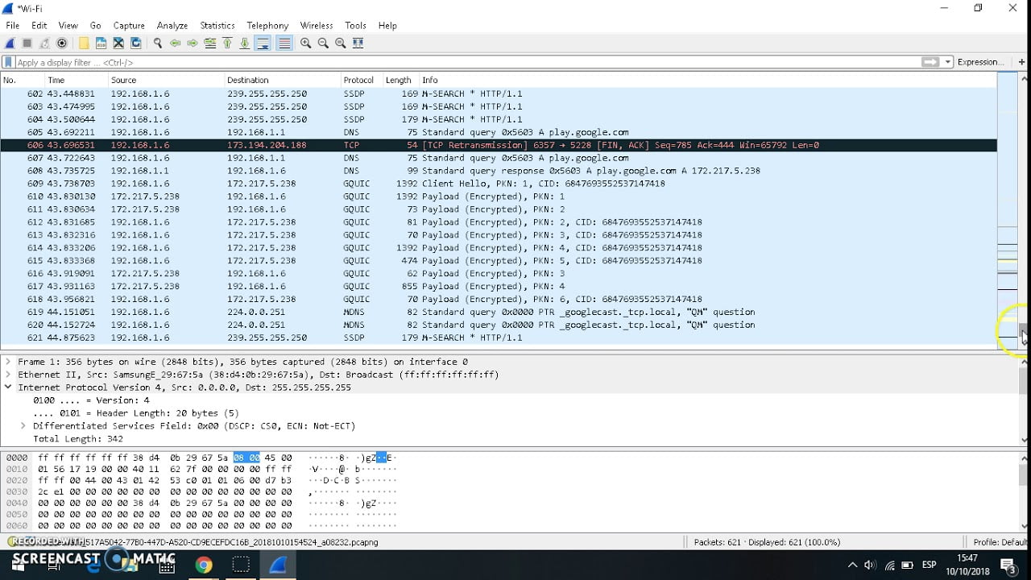Open the snipping tool taskbar icon
Viewport: 1031px width, 580px height.
click(x=241, y=565)
